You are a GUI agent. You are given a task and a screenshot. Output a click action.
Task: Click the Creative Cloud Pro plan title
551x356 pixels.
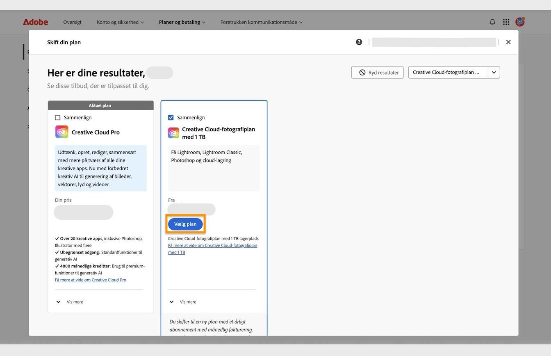pos(96,132)
